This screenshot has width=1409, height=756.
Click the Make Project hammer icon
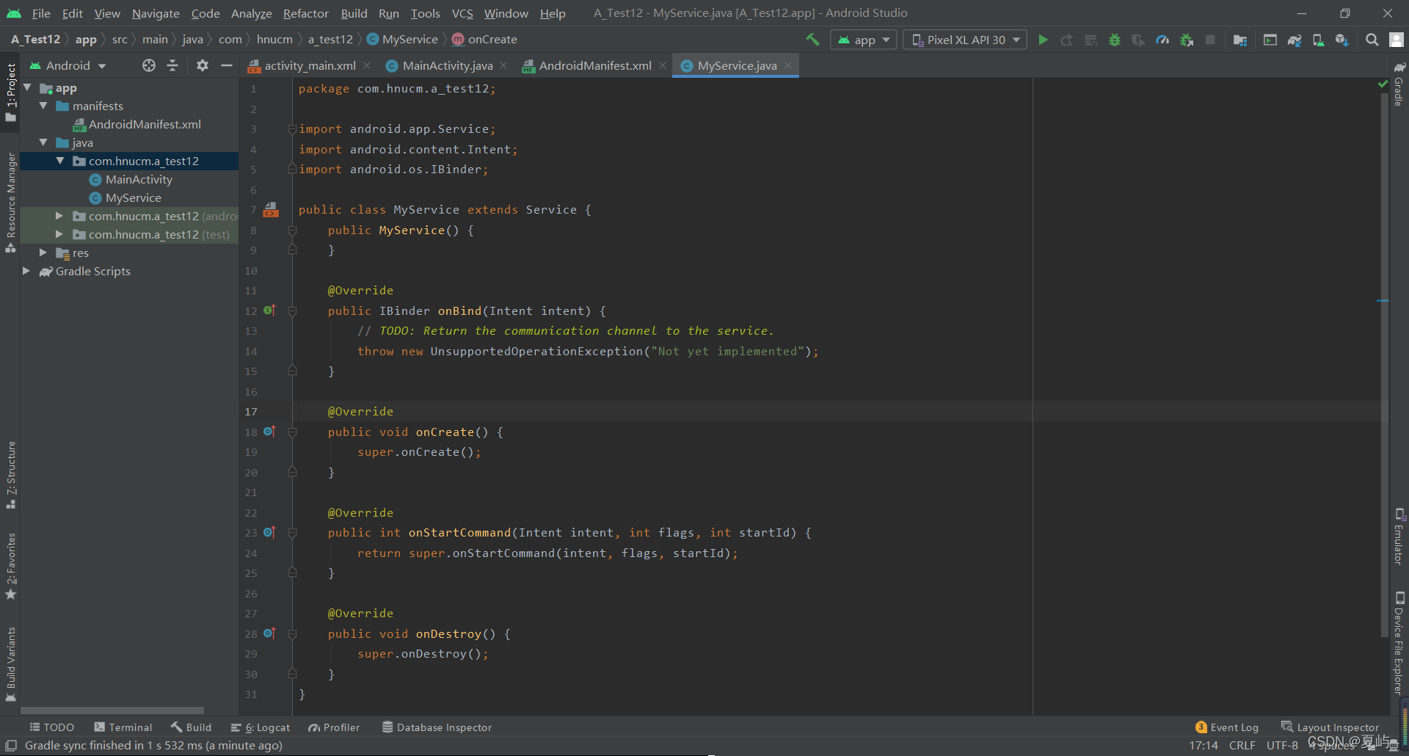tap(812, 40)
